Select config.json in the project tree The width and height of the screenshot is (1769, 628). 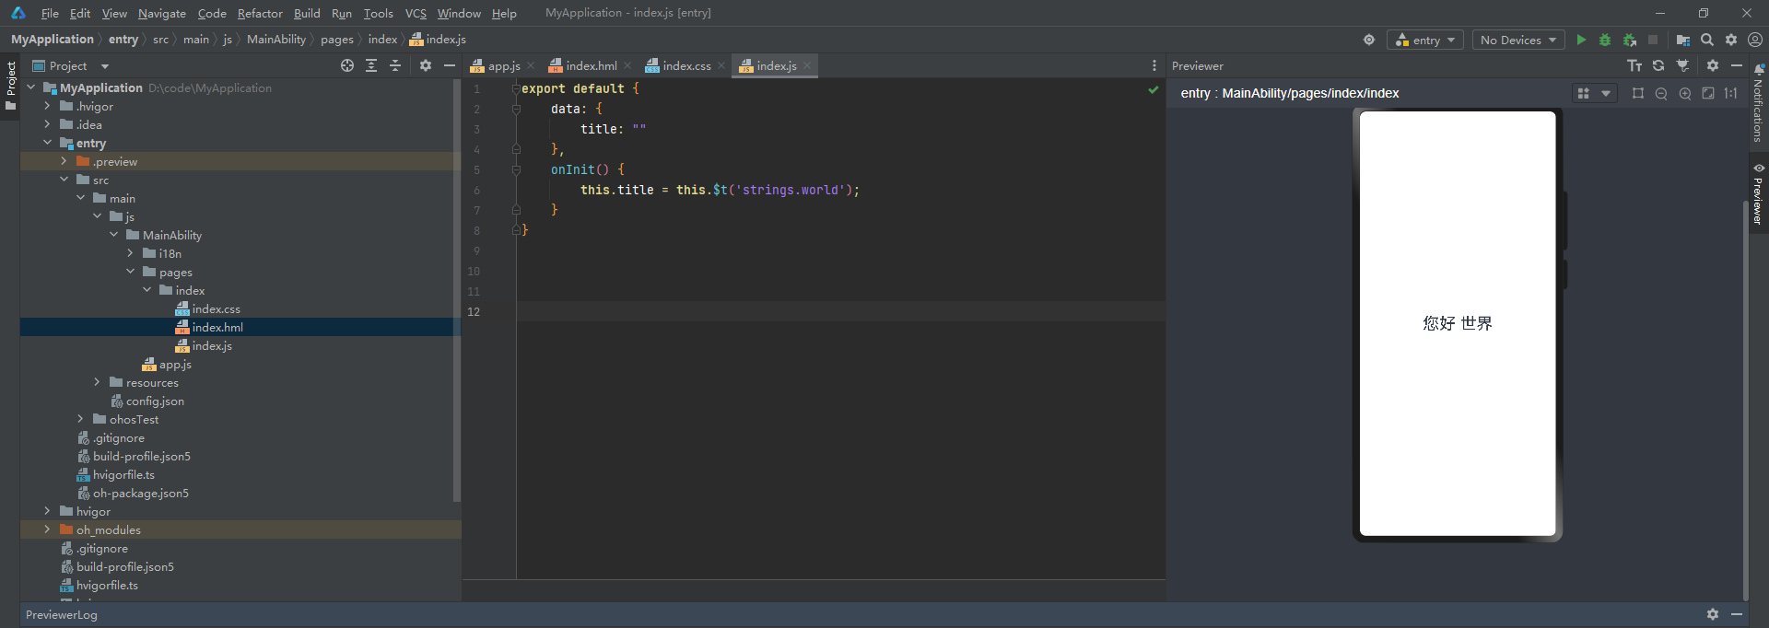[x=155, y=401]
